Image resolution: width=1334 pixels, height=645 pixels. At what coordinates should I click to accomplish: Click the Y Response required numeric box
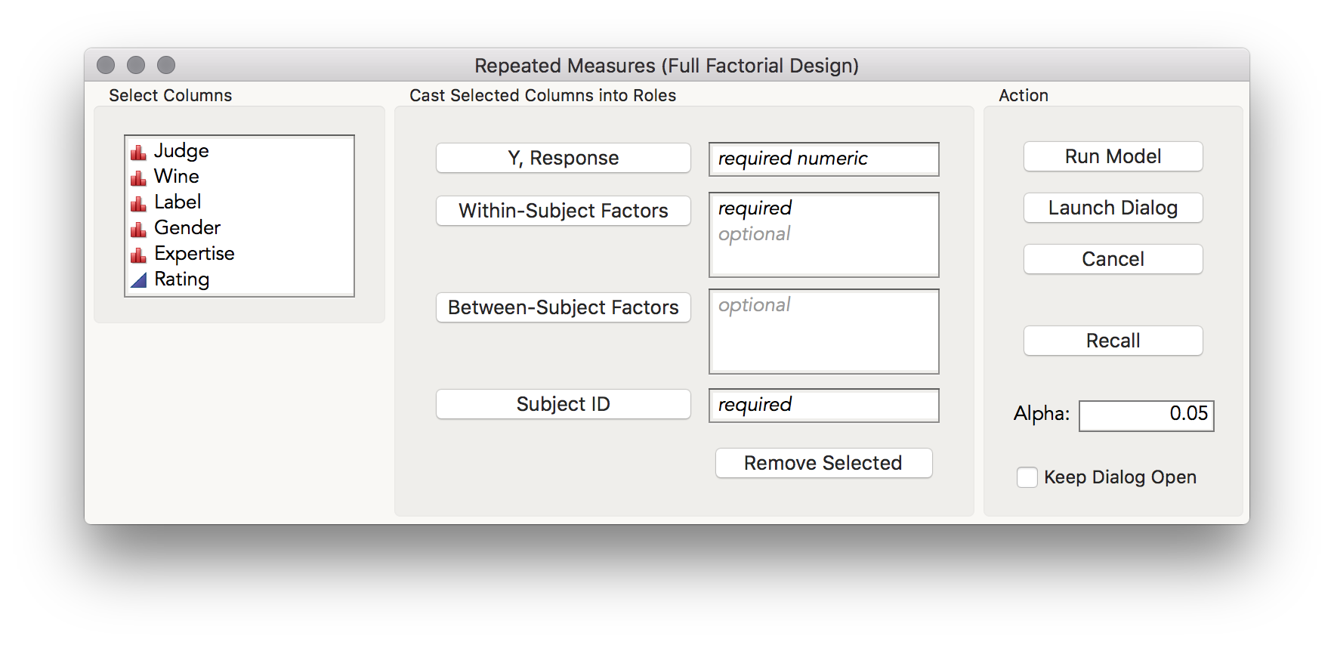(823, 159)
